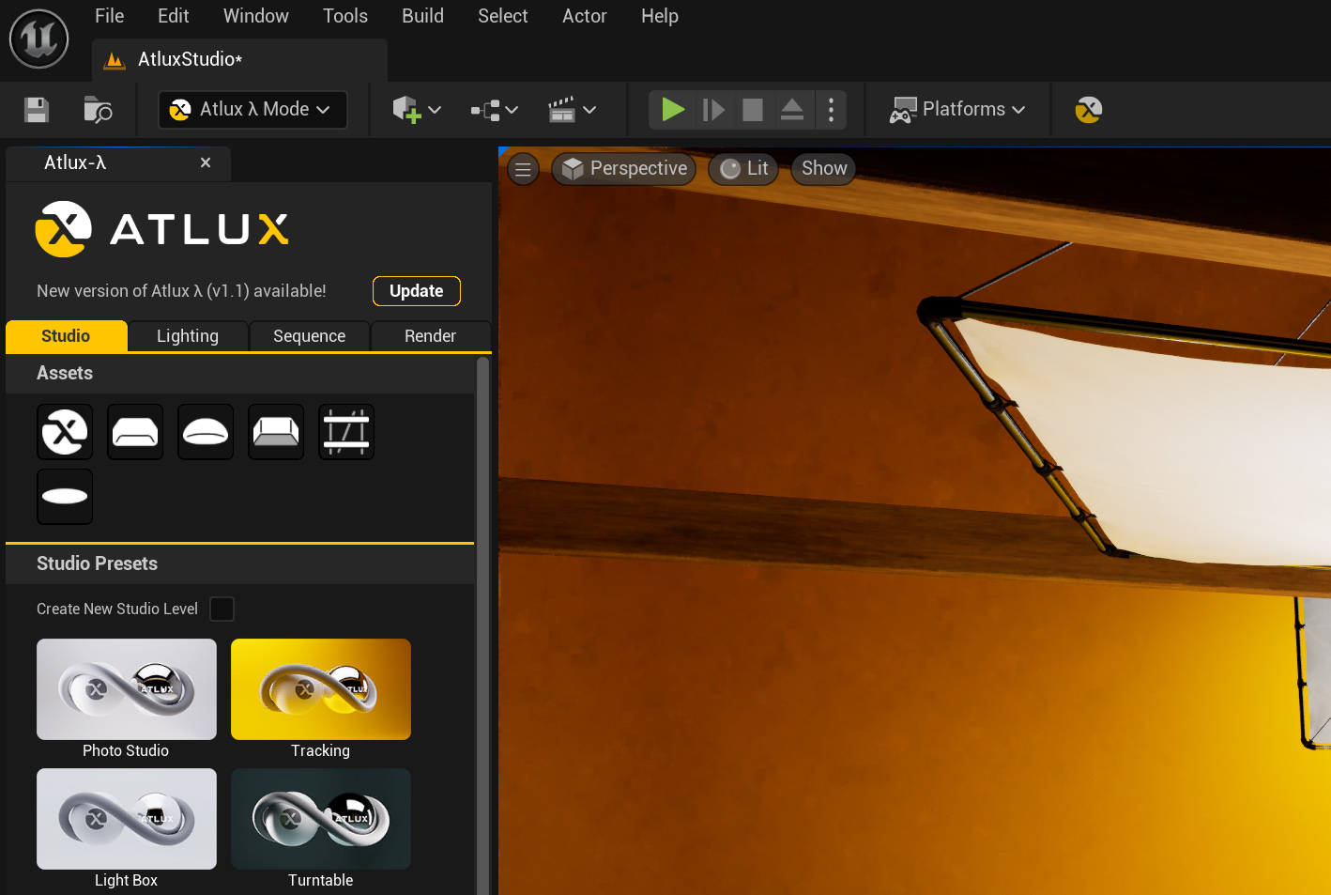
Task: Click the Stop simulation square icon
Action: pos(752,110)
